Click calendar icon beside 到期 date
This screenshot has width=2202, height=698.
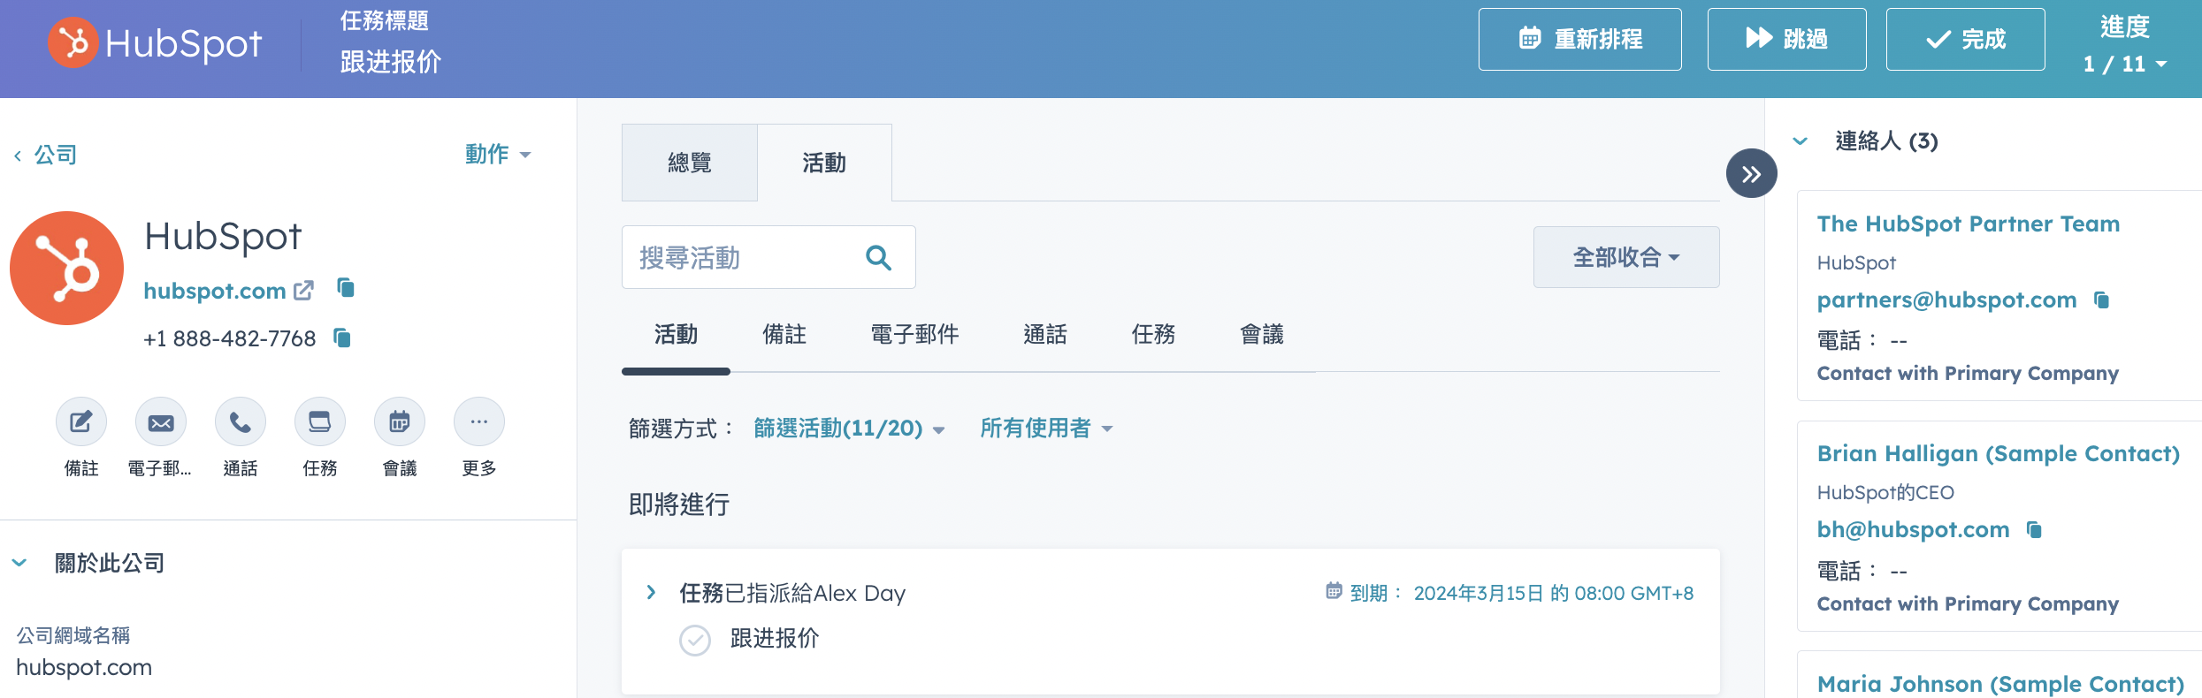click(x=1334, y=591)
